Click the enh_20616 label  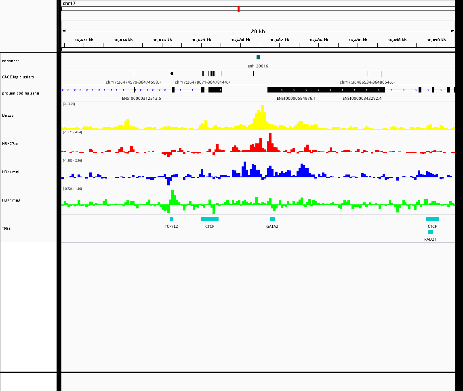[x=258, y=66]
